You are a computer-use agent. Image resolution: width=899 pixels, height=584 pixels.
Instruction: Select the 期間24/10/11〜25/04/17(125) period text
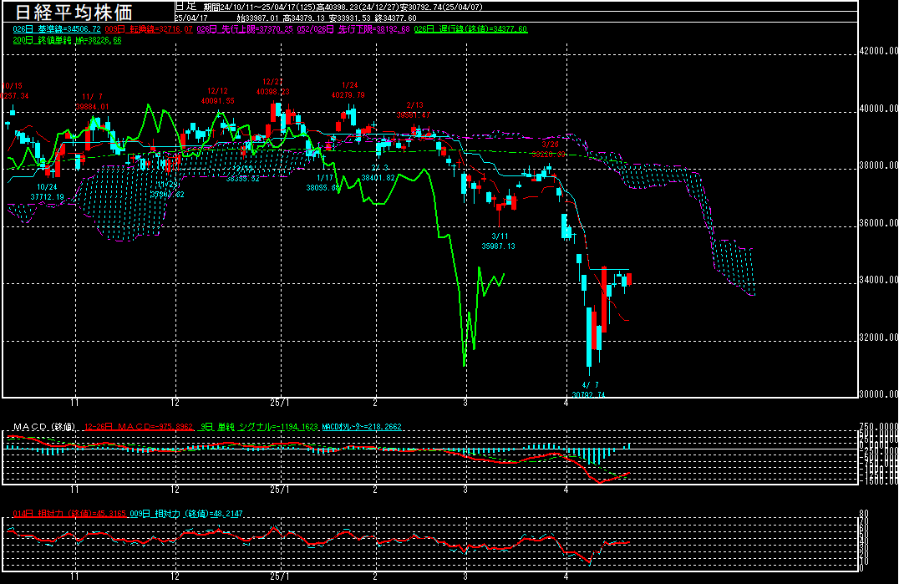pyautogui.click(x=260, y=7)
